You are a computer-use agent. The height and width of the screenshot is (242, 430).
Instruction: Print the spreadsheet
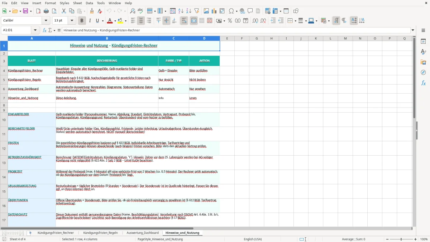(x=46, y=11)
